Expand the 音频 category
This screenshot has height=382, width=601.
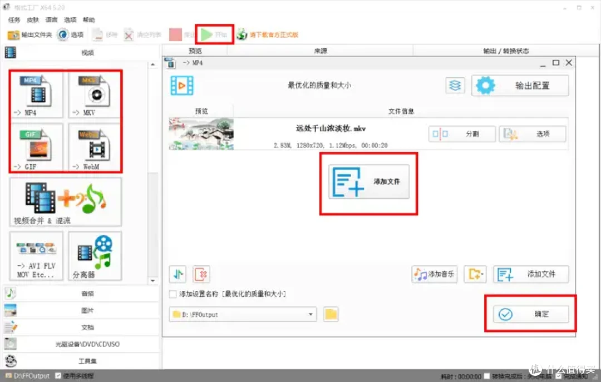(81, 294)
